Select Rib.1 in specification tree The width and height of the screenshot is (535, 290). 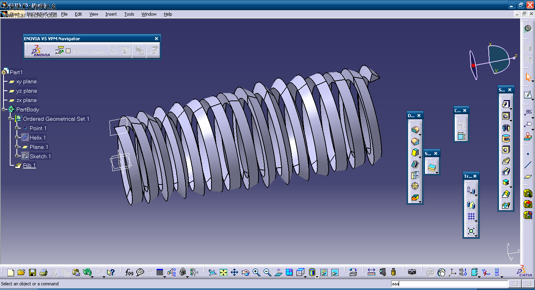point(29,165)
